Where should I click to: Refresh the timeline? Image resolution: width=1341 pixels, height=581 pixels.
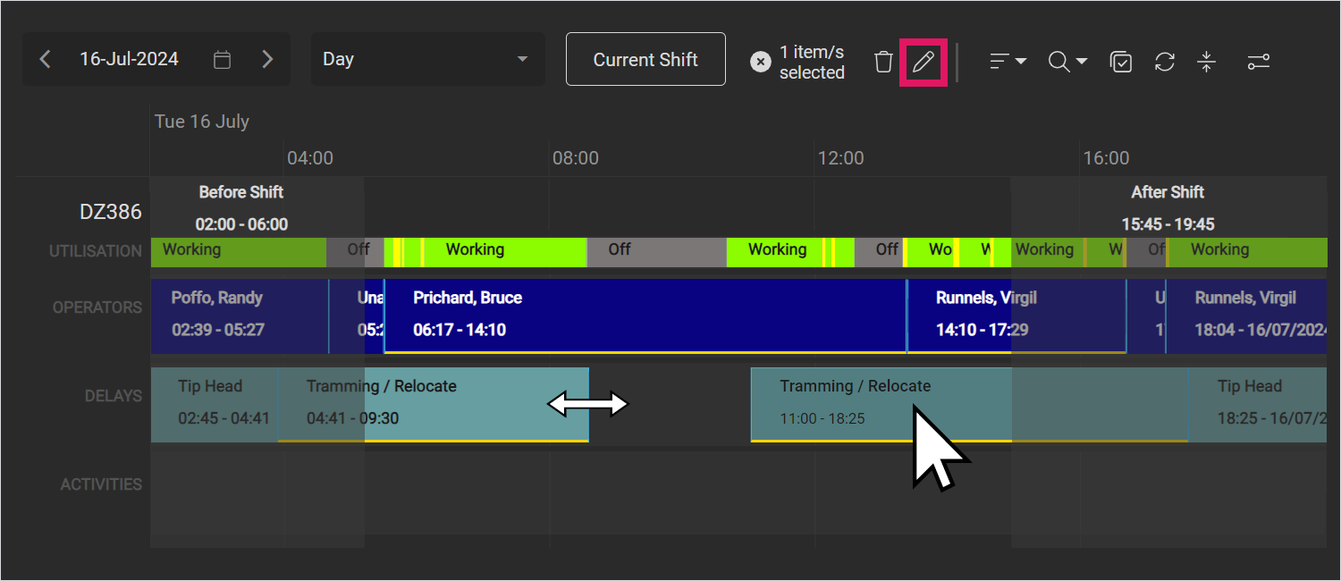coord(1164,62)
